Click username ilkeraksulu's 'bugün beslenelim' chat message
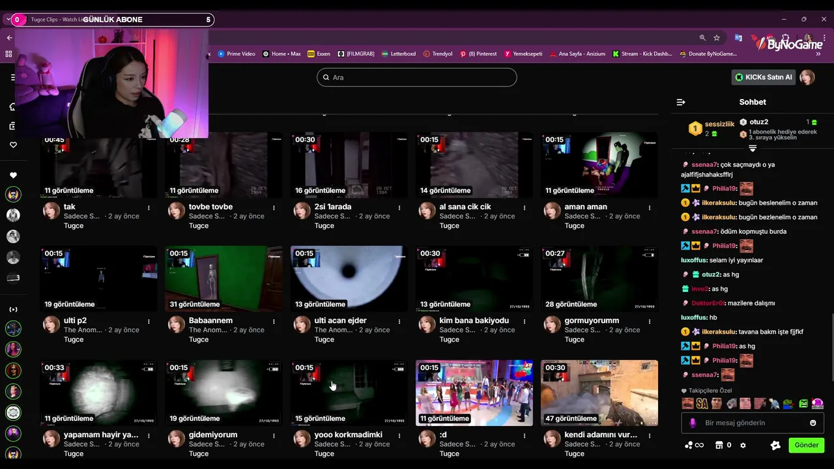Viewport: 834px width, 469px height. [748, 203]
